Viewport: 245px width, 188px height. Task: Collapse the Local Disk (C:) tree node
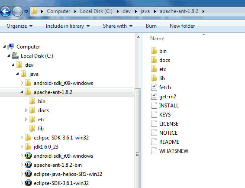(x=9, y=56)
